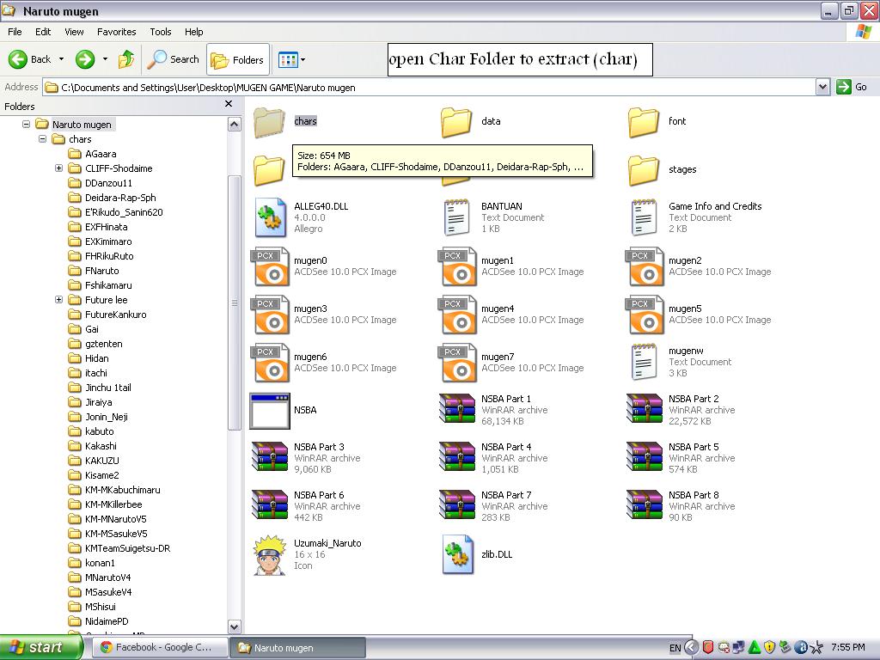Image resolution: width=880 pixels, height=660 pixels.
Task: Click folder tree scrollbar down arrow
Action: point(235,626)
